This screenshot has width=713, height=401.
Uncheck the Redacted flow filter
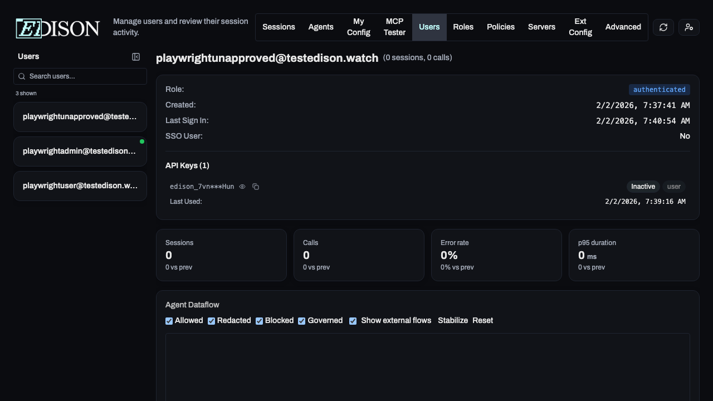pyautogui.click(x=211, y=321)
